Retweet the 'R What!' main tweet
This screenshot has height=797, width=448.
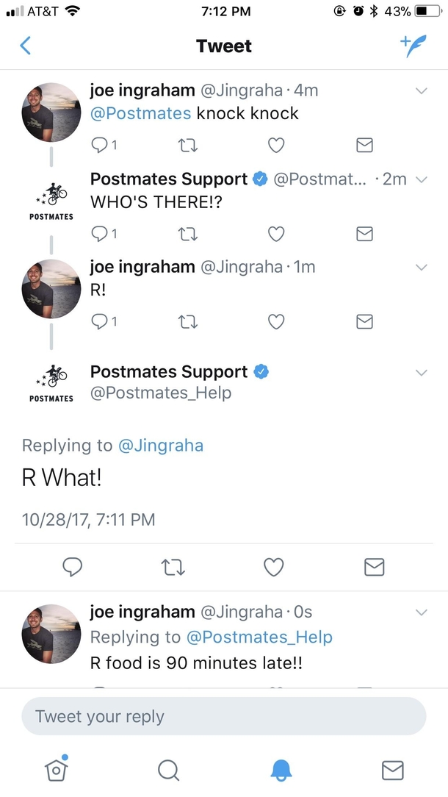[173, 567]
